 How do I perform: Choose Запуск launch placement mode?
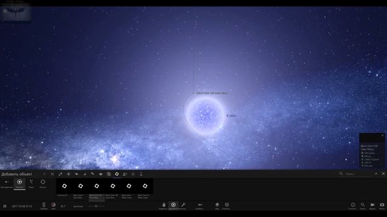click(43, 183)
